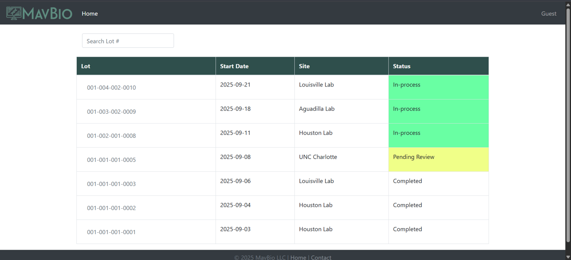
Task: Open the Home navigation menu item
Action: coord(90,13)
